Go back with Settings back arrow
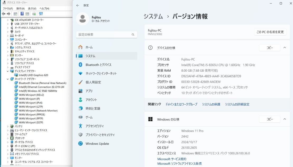 [x=78, y=6]
